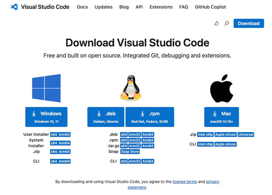Open the privacy statement link
This screenshot has width=272, height=195.
[x=213, y=182]
